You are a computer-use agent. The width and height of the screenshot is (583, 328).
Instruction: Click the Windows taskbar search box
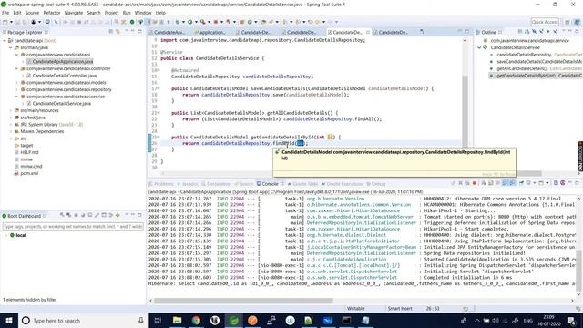tap(83, 320)
